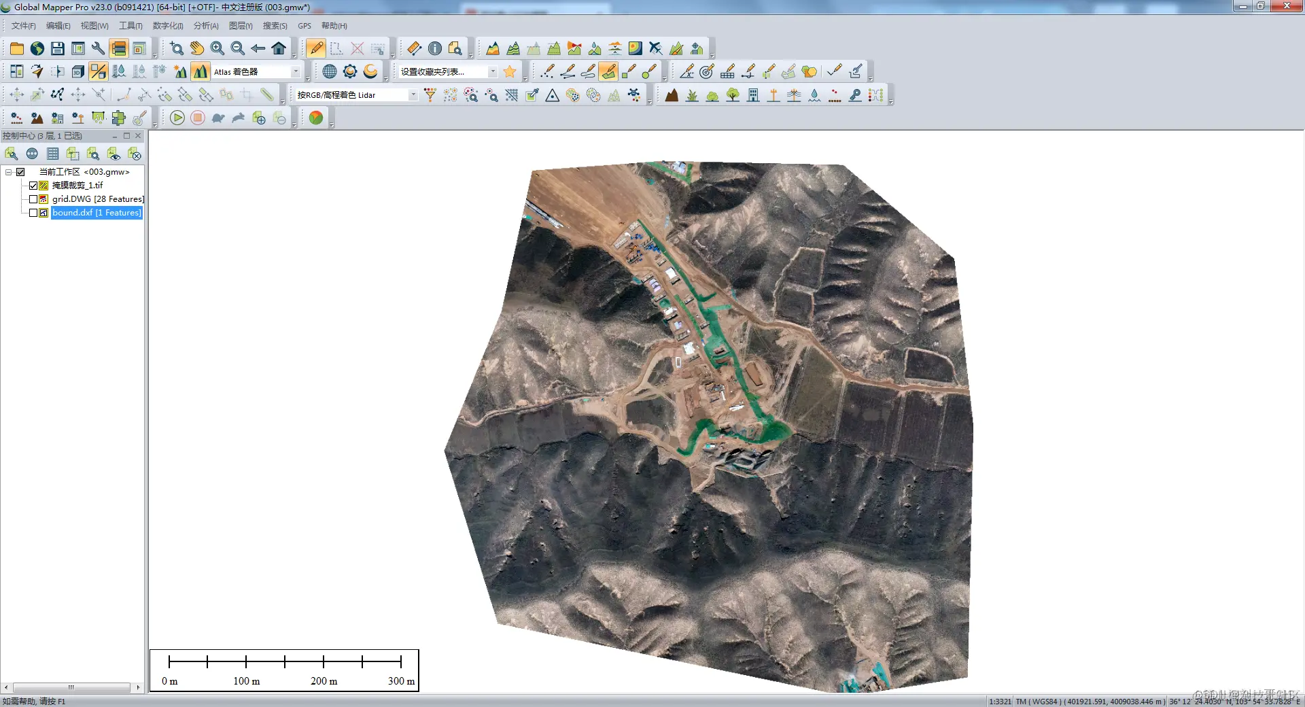Select the Measure ruler tool
The width and height of the screenshot is (1305, 707).
[x=415, y=48]
